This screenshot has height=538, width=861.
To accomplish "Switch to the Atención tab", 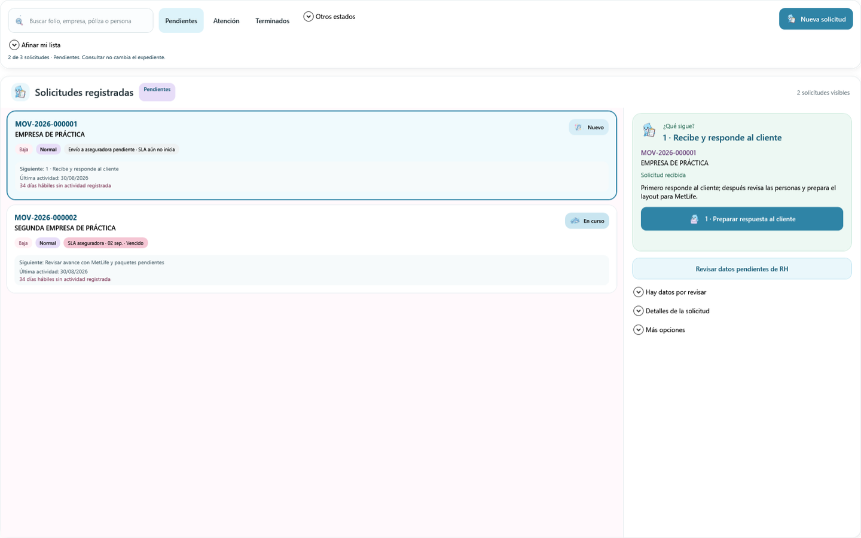I will coord(227,21).
